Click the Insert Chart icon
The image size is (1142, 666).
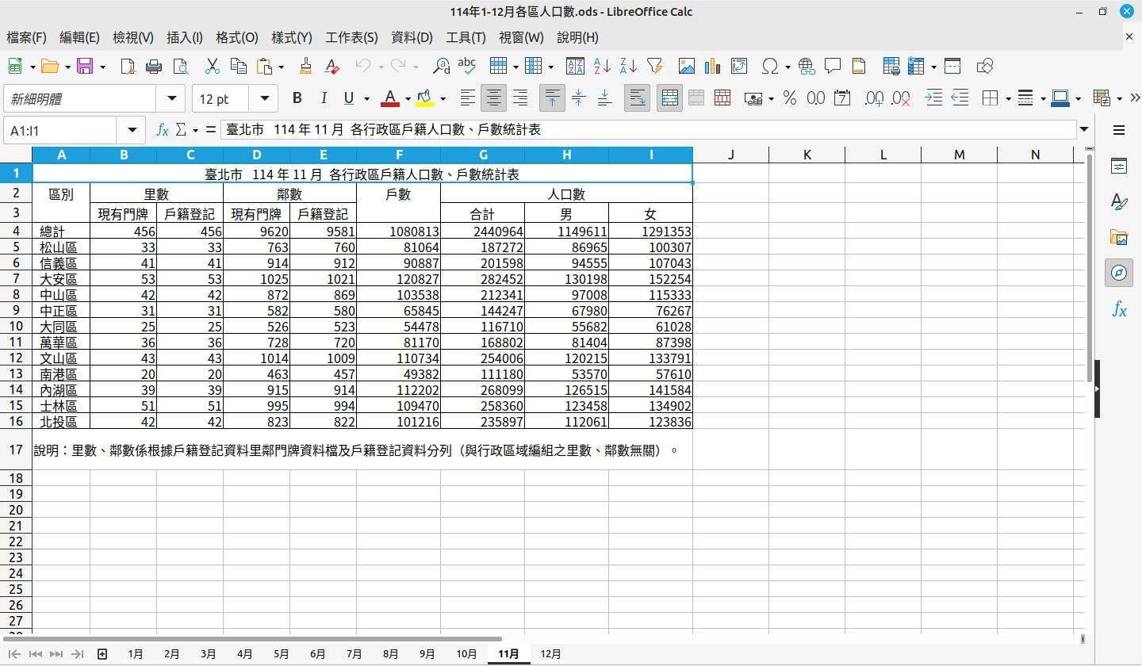coord(712,67)
